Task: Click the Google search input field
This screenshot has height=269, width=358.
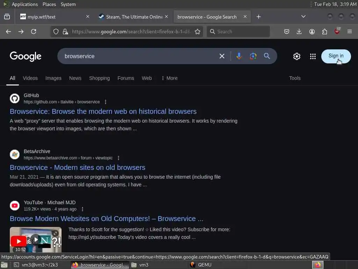Action: click(139, 56)
